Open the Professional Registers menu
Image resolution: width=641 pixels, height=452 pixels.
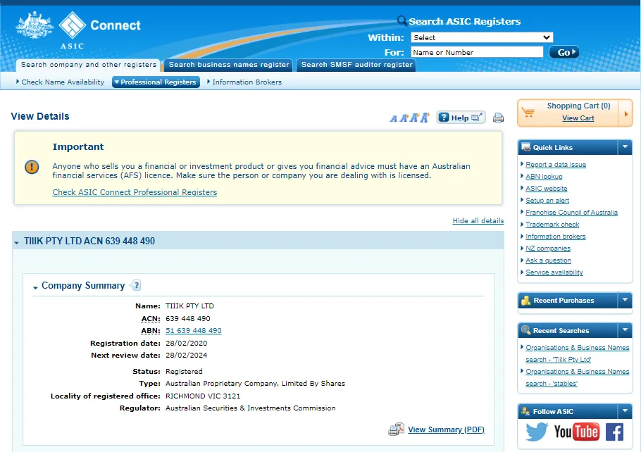tap(156, 82)
